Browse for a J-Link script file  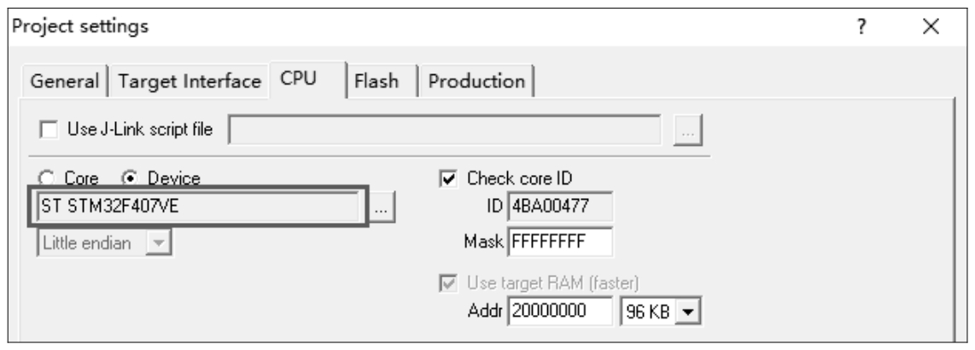687,131
